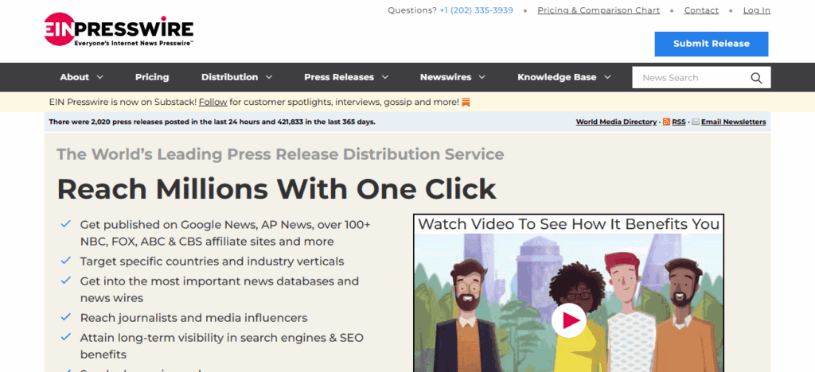Expand the Knowledge Base menu chevron
Viewport: 815px width, 372px height.
click(607, 77)
